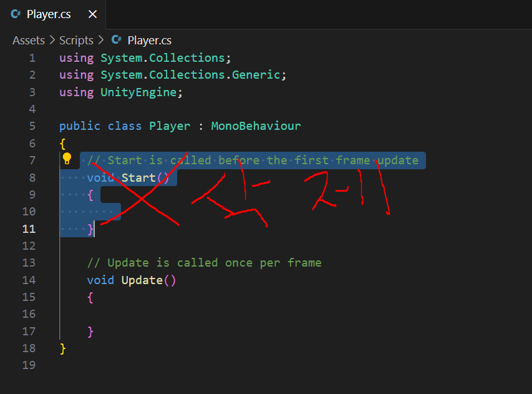The height and width of the screenshot is (394, 532).
Task: Open the Assets breadcrumb folder
Action: click(29, 41)
